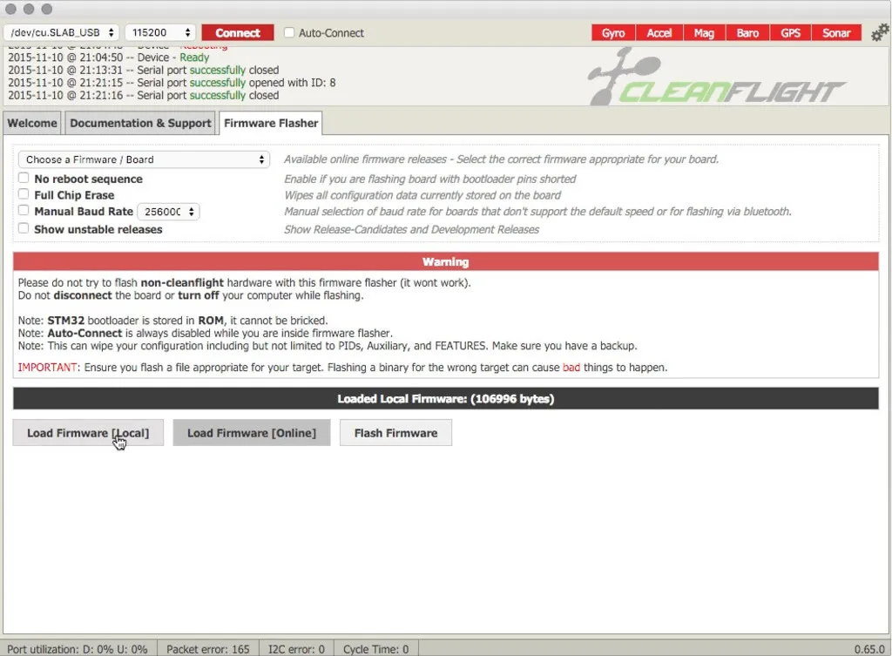Image resolution: width=892 pixels, height=656 pixels.
Task: Click the Sonar sensor indicator
Action: (836, 33)
